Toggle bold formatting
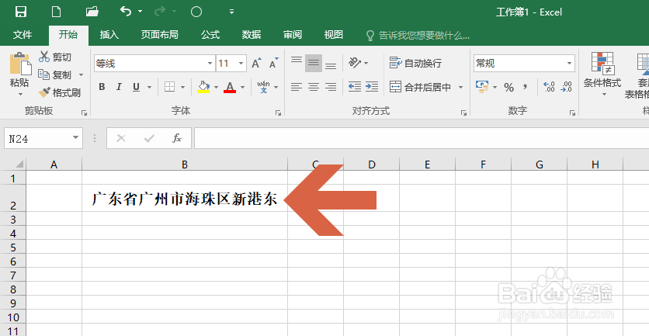 (102, 87)
